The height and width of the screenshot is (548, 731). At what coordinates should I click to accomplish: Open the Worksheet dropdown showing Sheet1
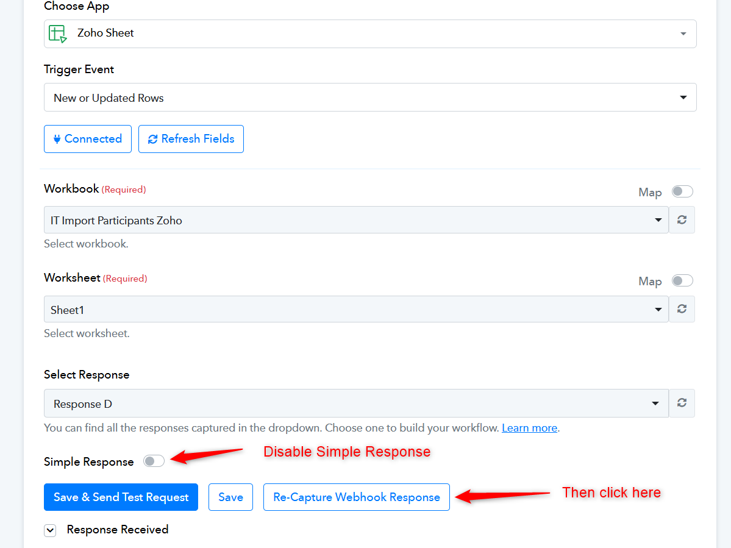pos(356,309)
